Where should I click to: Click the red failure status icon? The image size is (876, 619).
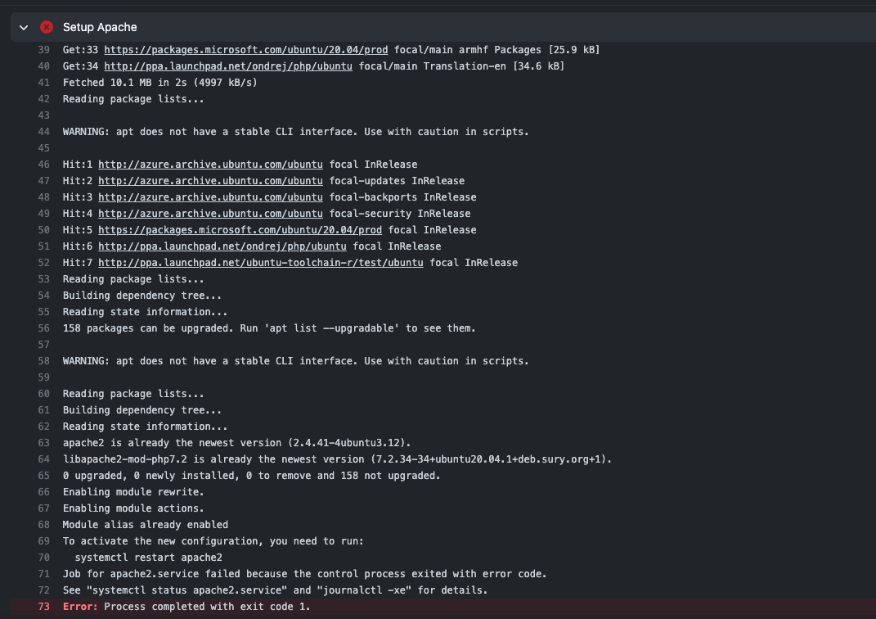[47, 27]
